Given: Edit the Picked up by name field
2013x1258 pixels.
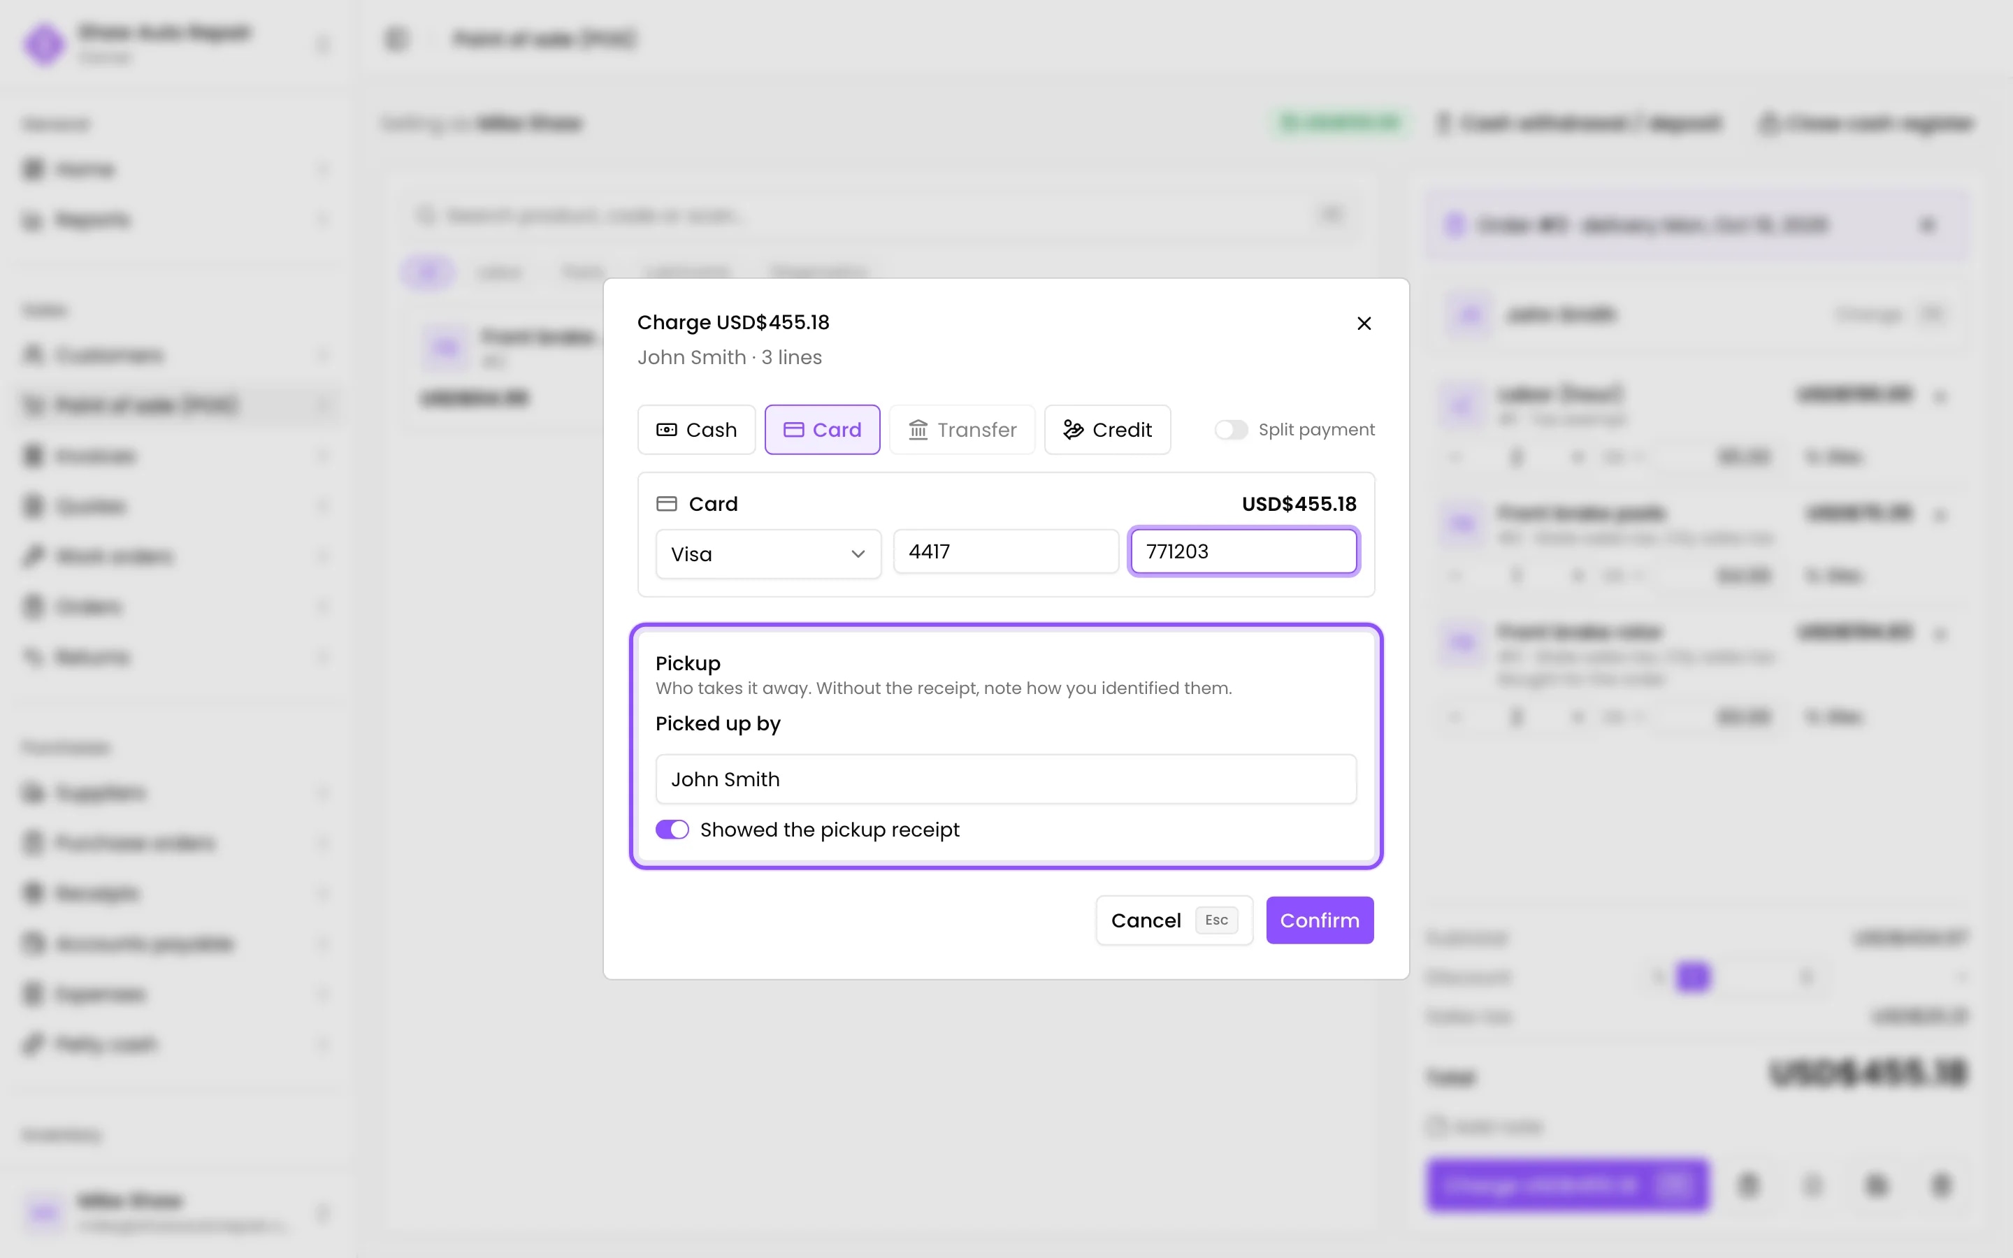Looking at the screenshot, I should coord(1006,779).
